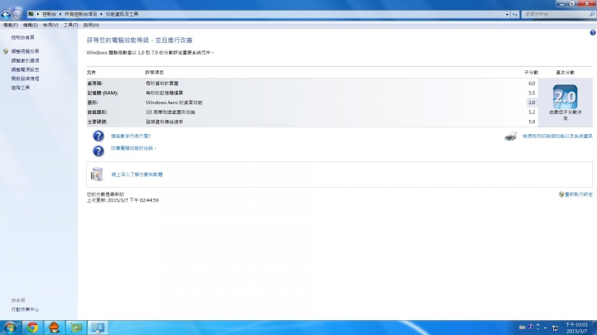Click the shield icon next to 調整視覺效果
The image size is (597, 335).
(6, 51)
